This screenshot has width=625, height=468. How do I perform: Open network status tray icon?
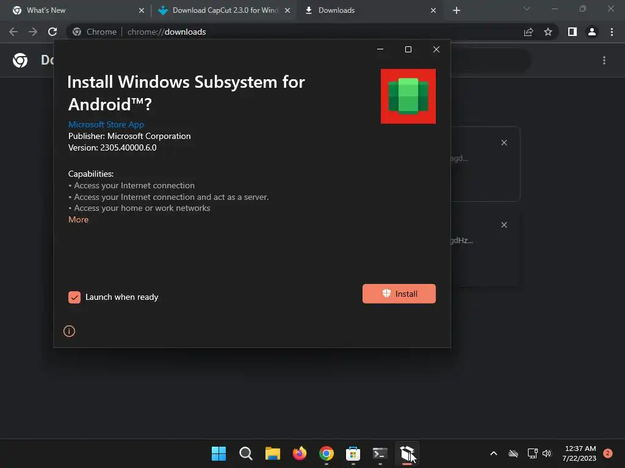click(x=532, y=453)
